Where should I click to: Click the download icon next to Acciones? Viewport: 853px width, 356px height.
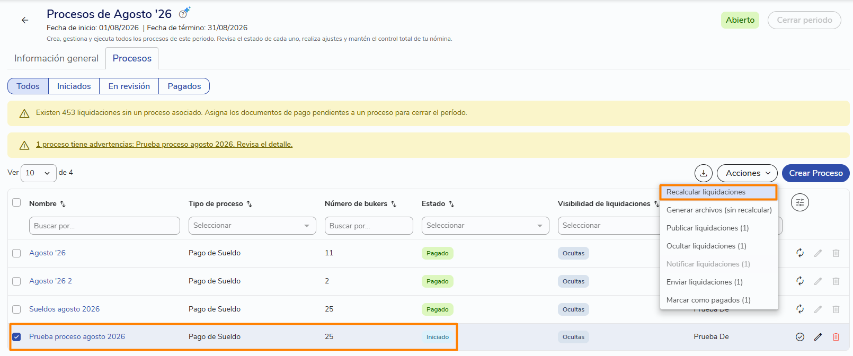tap(704, 173)
